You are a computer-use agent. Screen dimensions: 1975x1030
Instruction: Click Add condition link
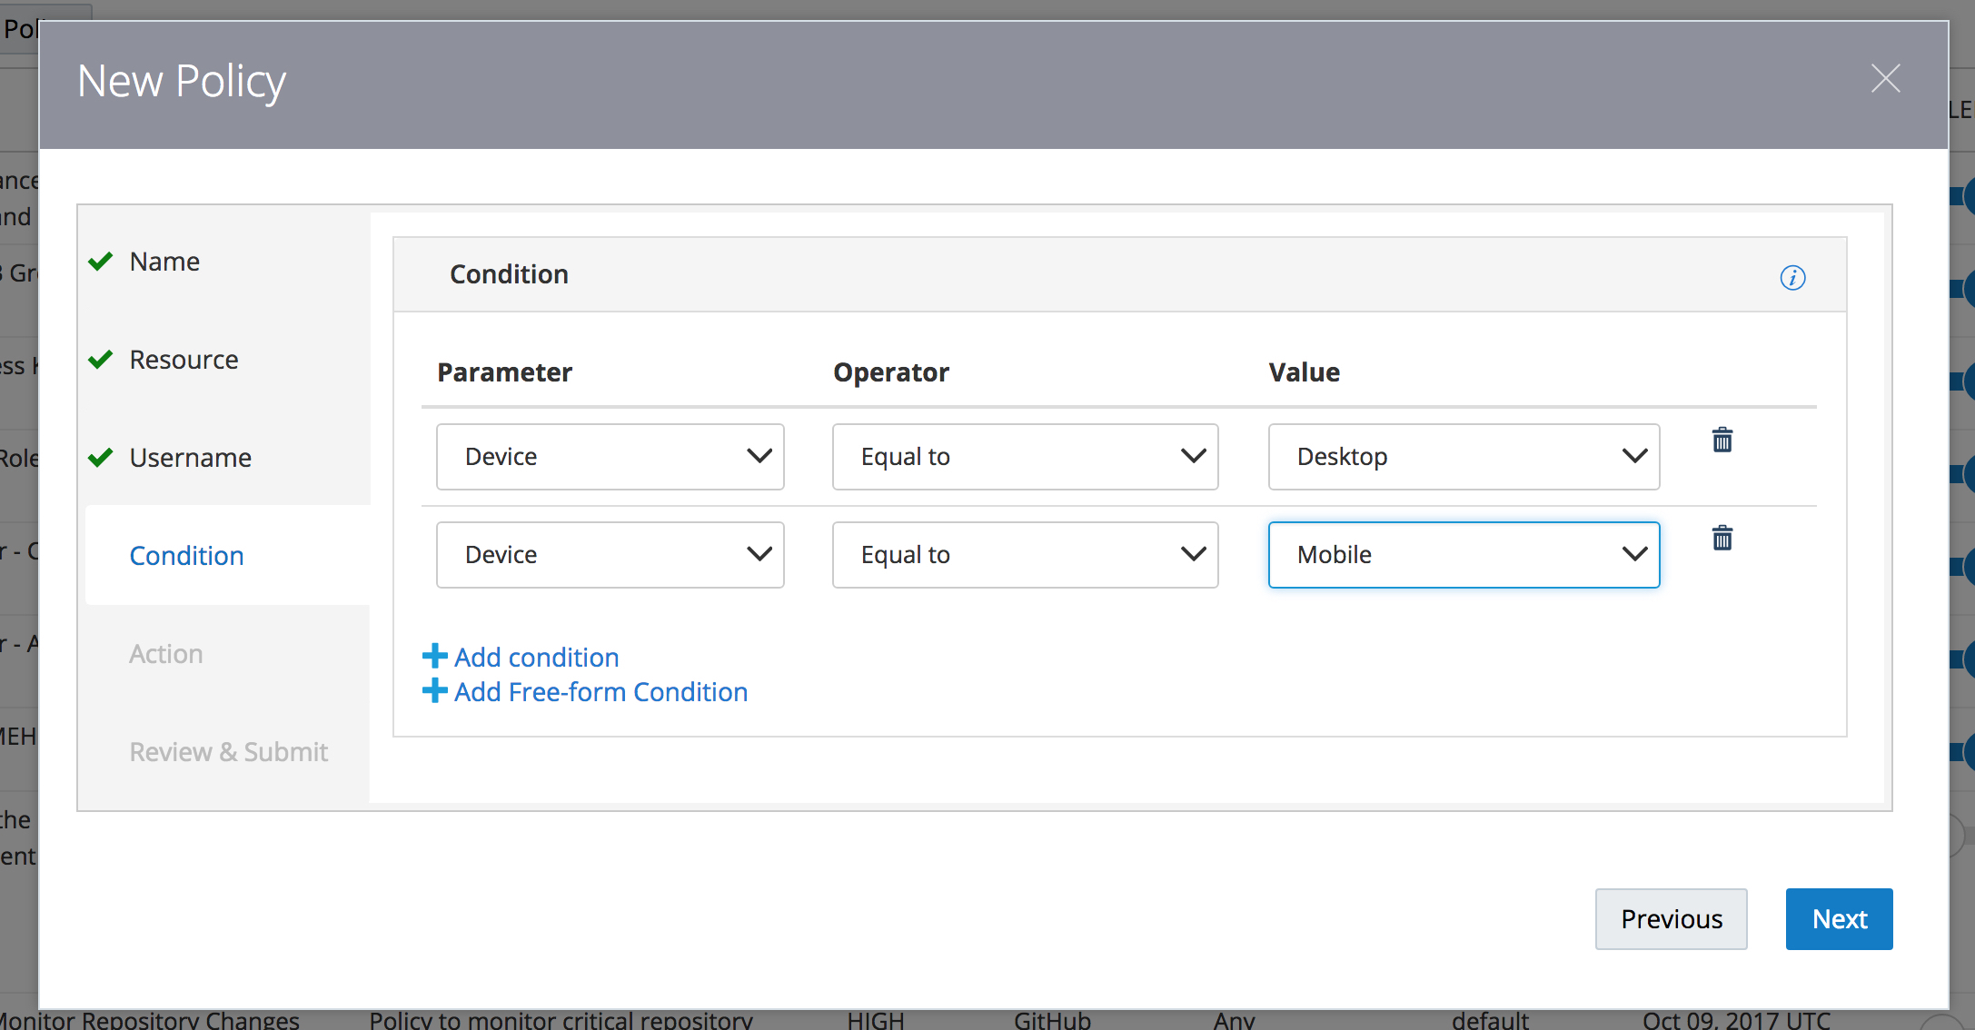click(x=521, y=657)
